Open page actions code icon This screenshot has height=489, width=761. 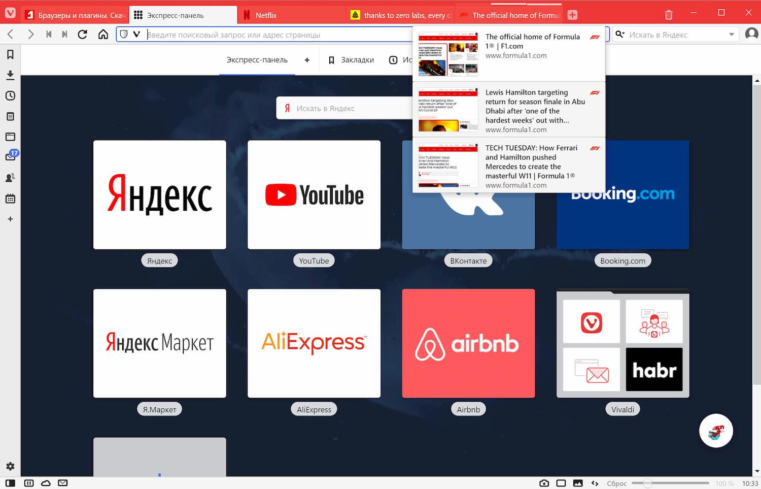click(595, 483)
